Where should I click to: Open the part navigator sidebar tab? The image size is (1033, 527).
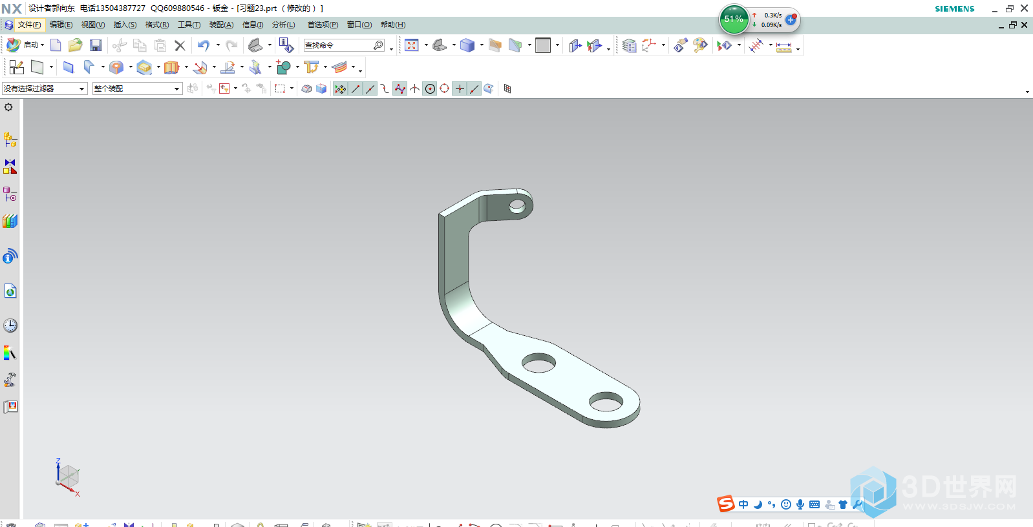[x=10, y=194]
